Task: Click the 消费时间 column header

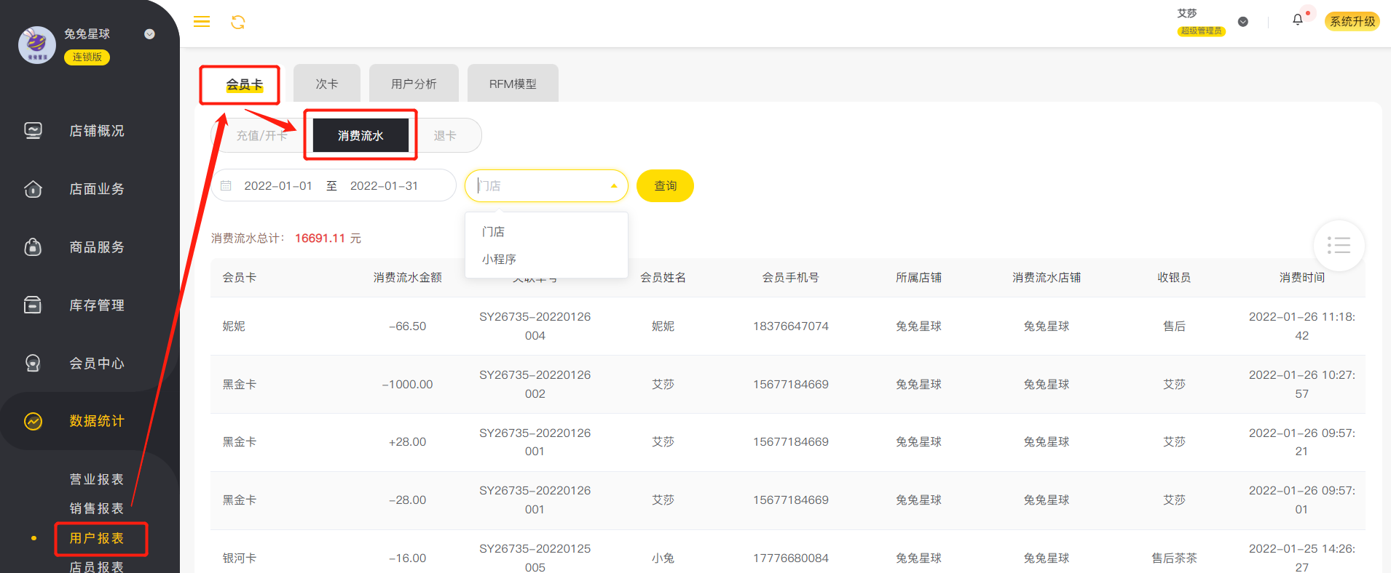Action: point(1302,277)
